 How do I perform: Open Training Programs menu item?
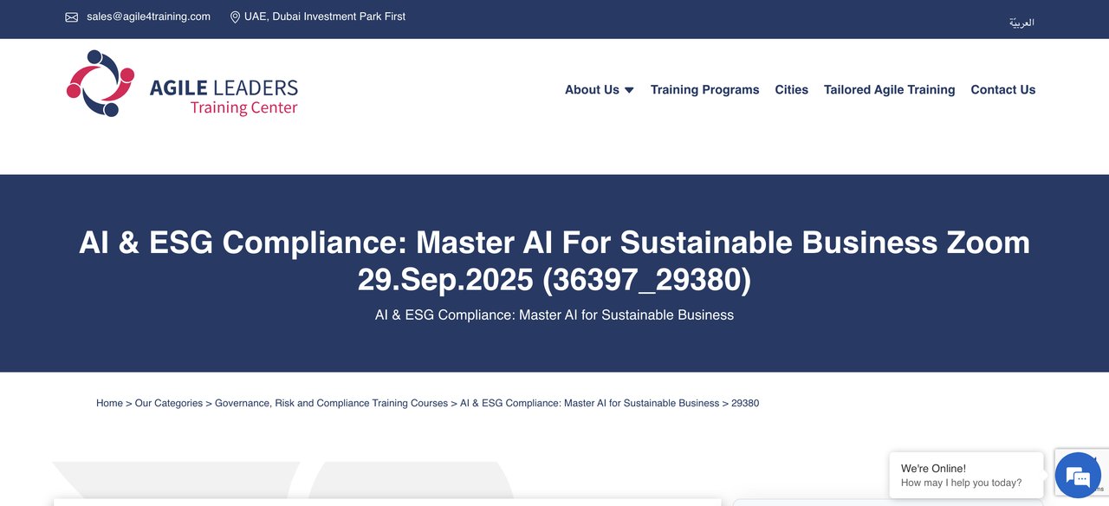tap(704, 89)
